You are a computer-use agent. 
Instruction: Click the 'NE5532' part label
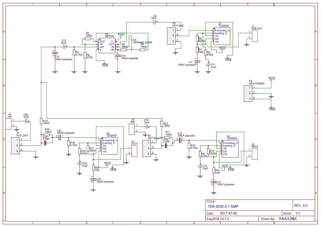110,36
